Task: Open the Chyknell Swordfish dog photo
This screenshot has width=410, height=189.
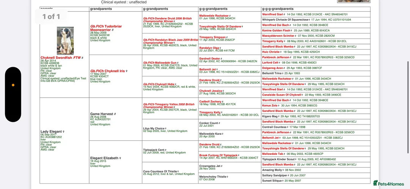Action: tap(65, 41)
